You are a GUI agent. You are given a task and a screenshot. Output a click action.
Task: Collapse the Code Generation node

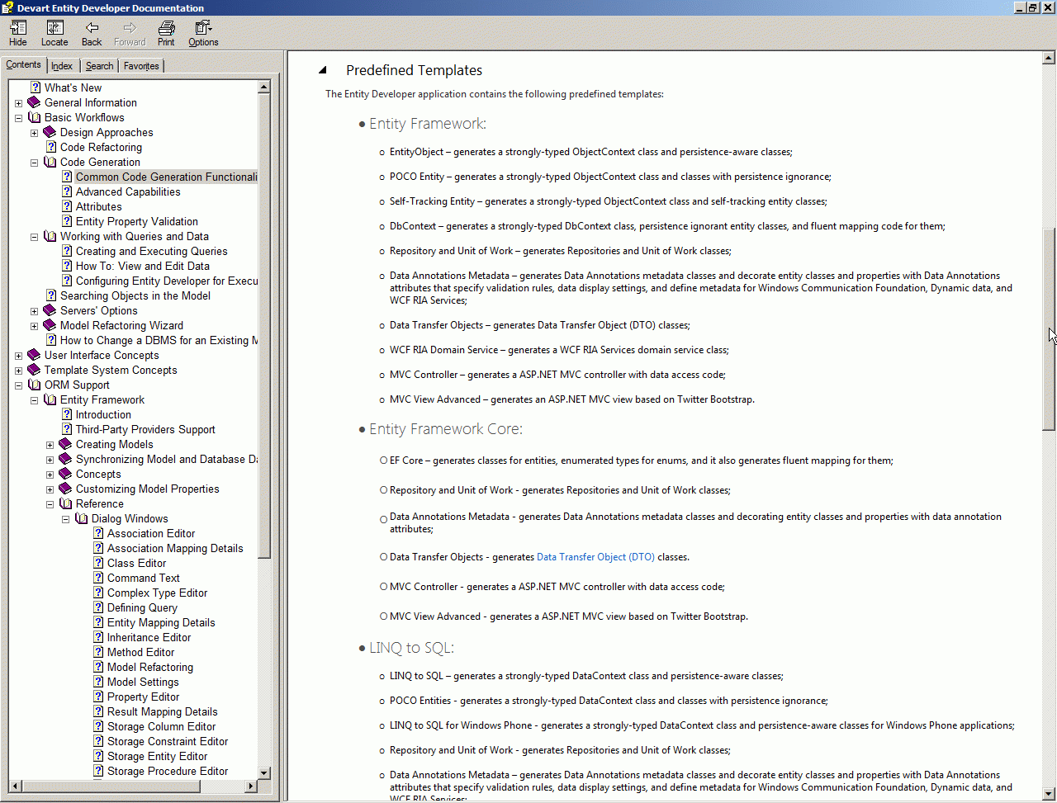pos(34,163)
